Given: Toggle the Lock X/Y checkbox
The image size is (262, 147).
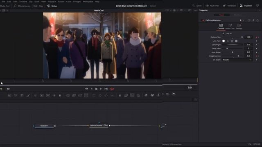Looking at the screenshot, I should click(x=223, y=33).
